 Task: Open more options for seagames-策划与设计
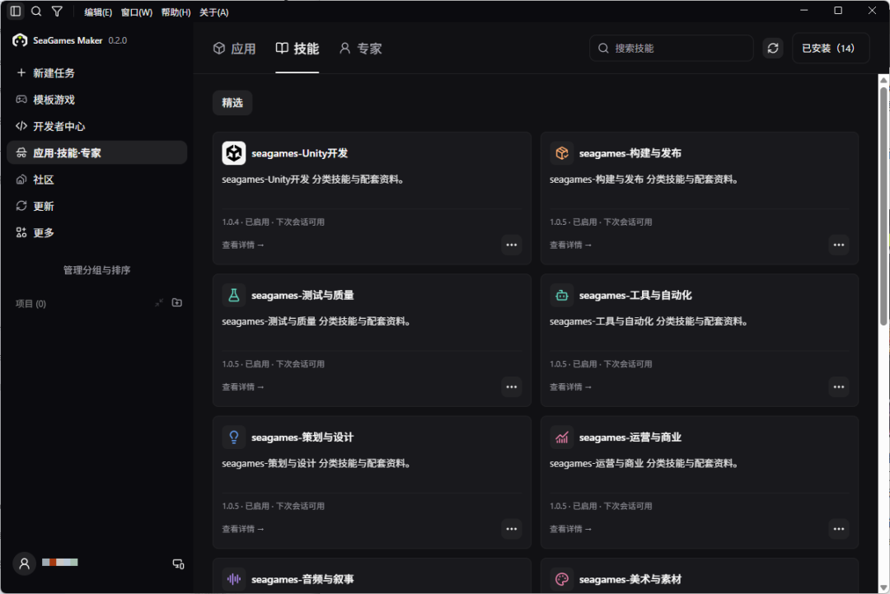pos(512,529)
